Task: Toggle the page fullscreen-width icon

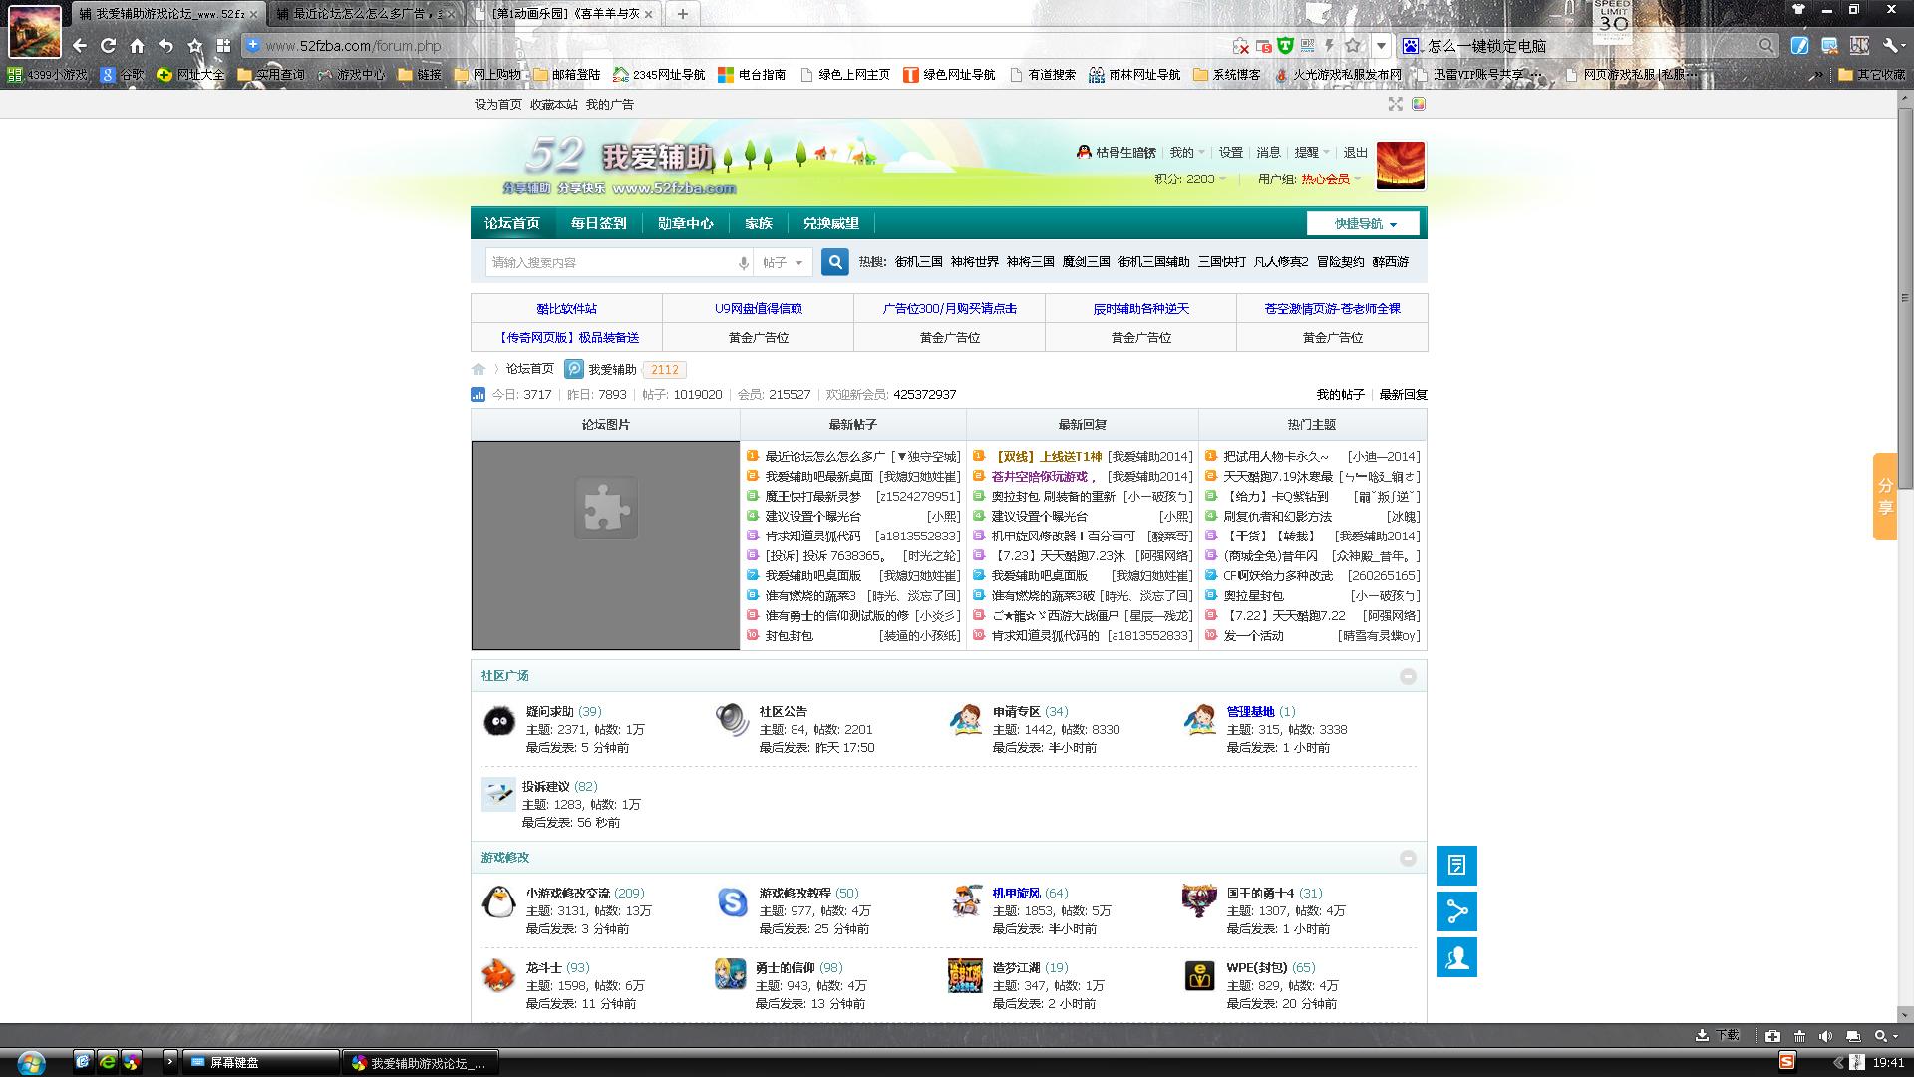Action: point(1395,104)
